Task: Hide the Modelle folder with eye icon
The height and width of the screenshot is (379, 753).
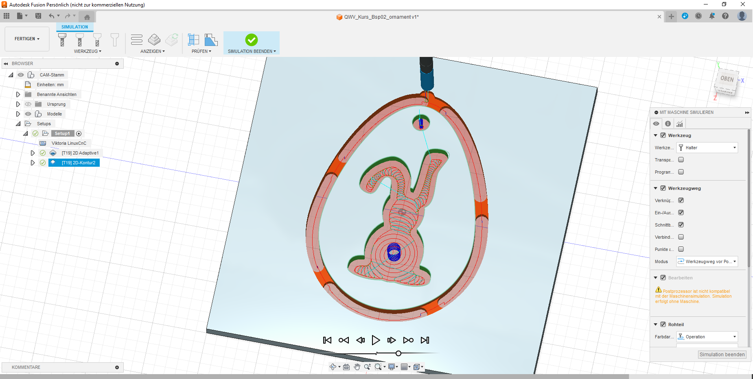Action: click(x=28, y=114)
